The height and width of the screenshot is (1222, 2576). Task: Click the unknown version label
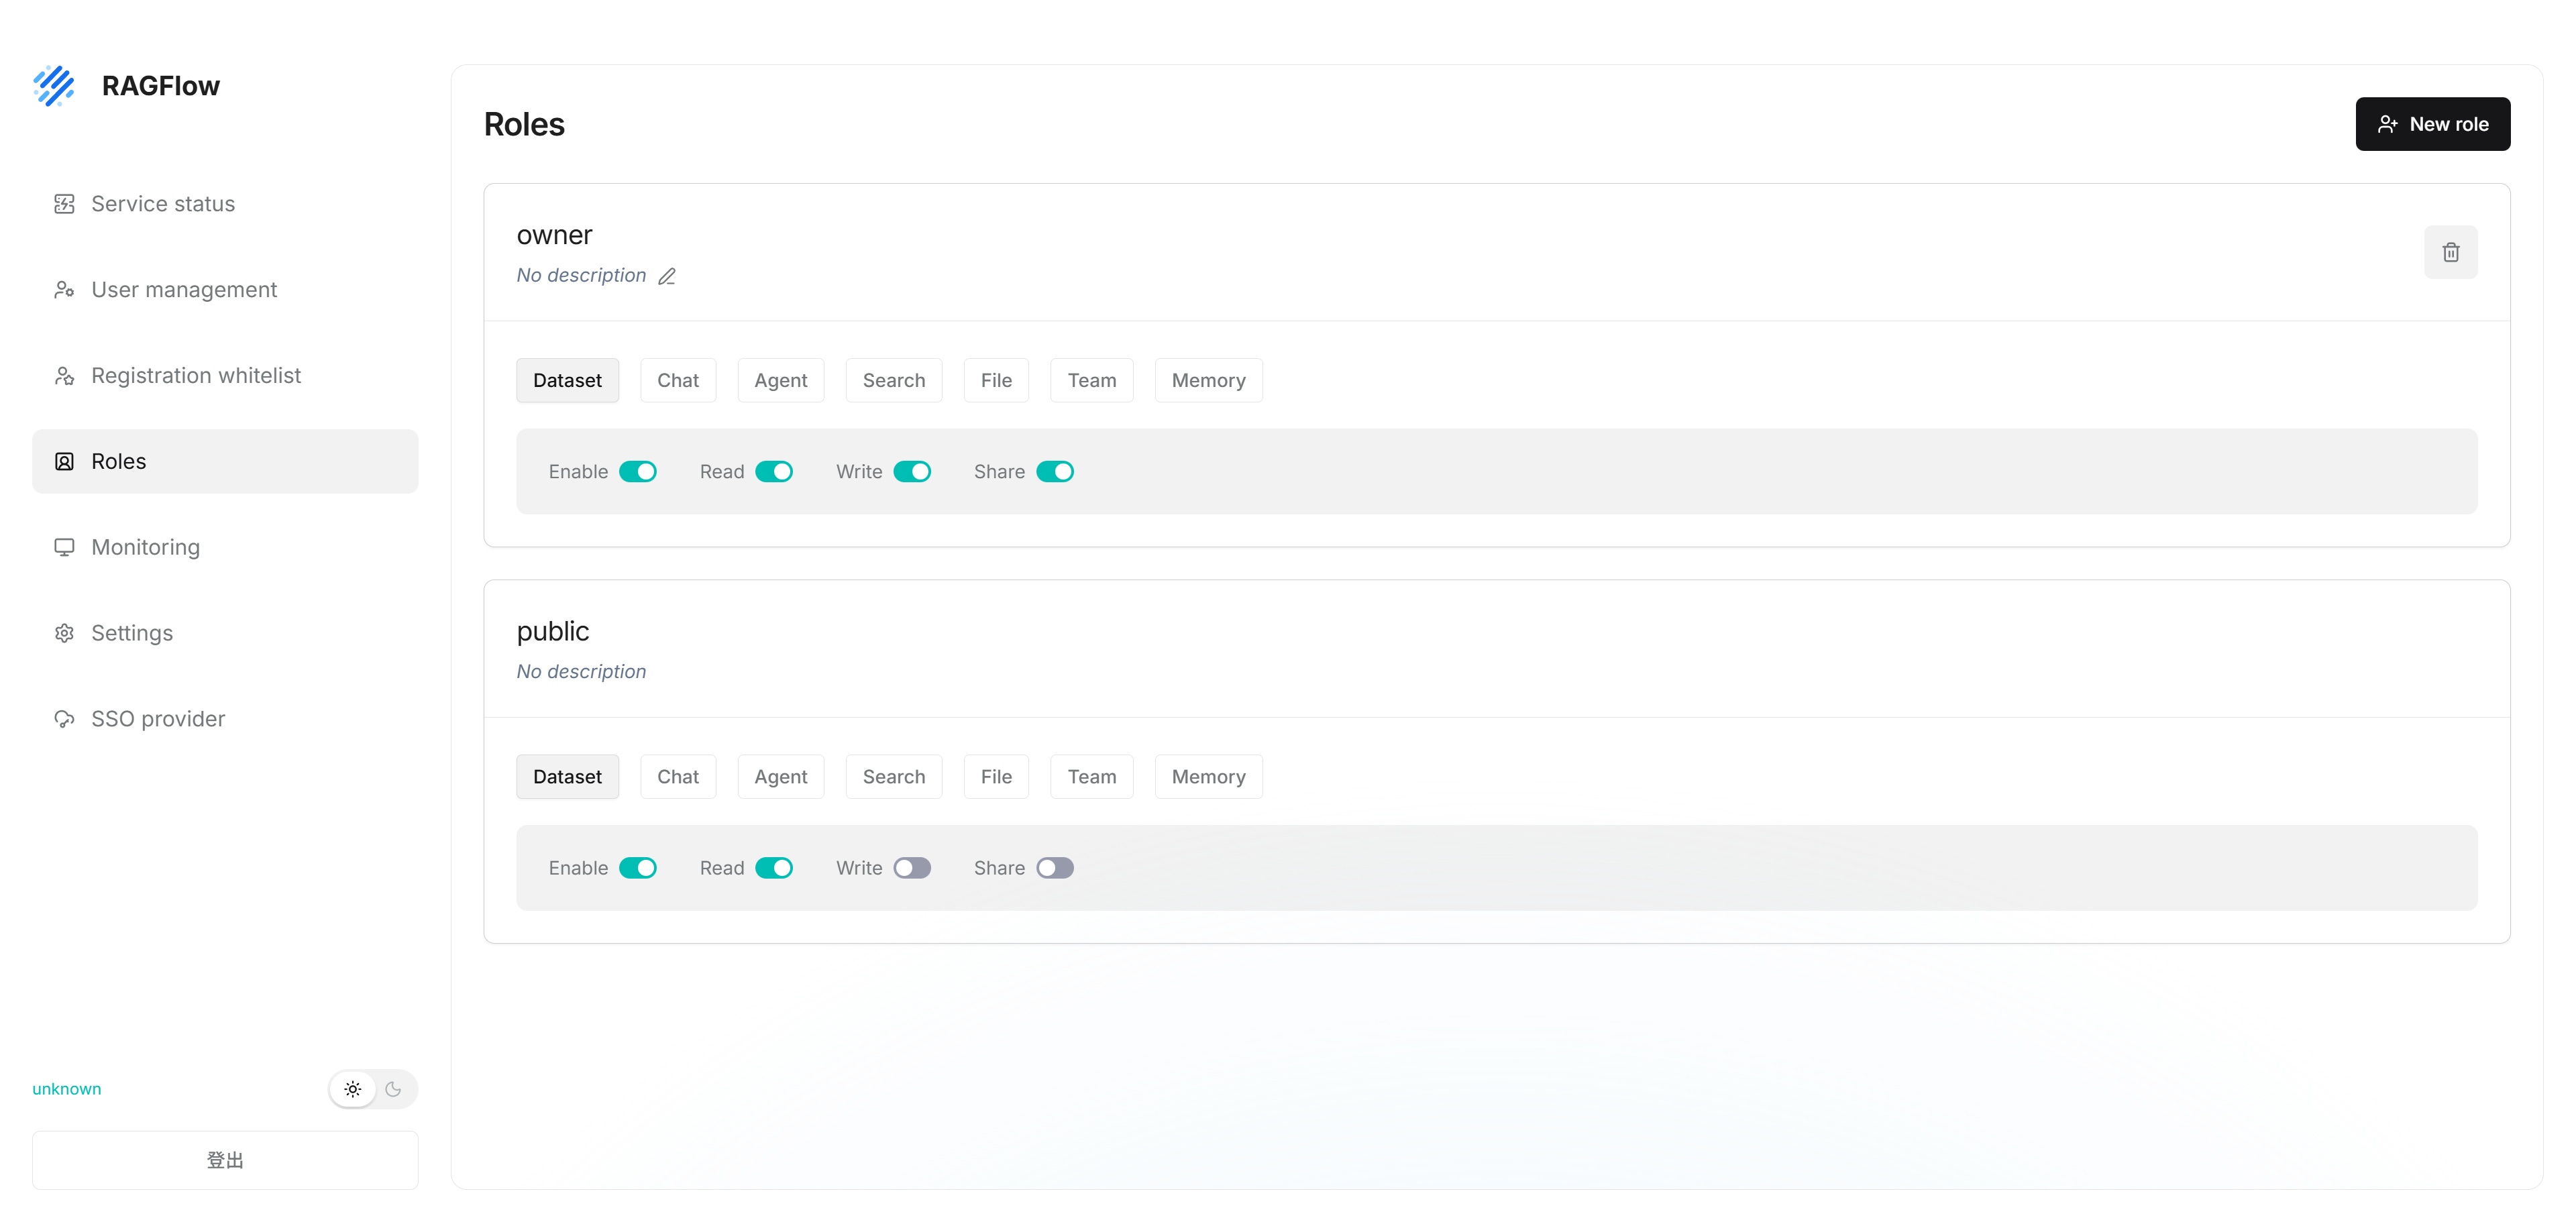tap(67, 1089)
